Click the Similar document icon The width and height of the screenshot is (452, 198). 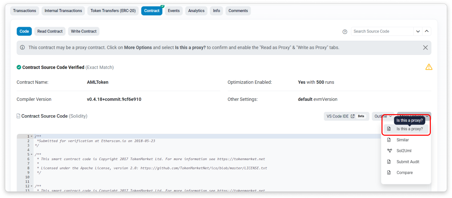[x=389, y=140]
